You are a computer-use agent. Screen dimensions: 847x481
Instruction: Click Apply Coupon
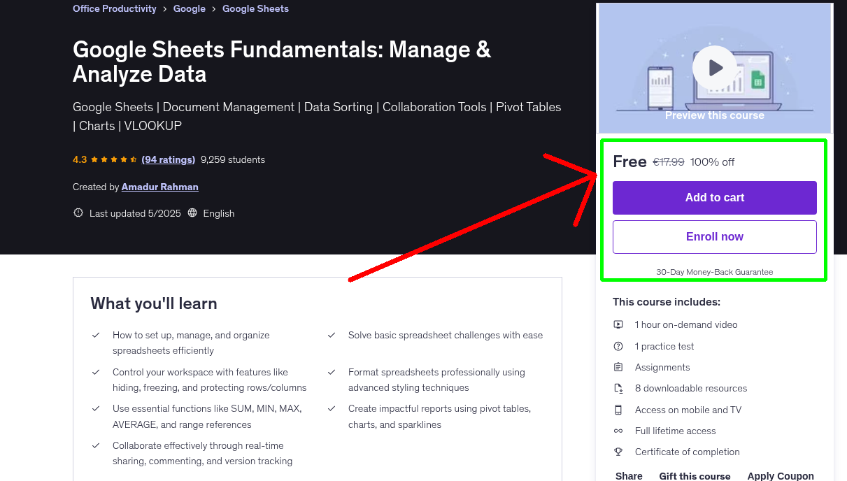[x=780, y=475]
